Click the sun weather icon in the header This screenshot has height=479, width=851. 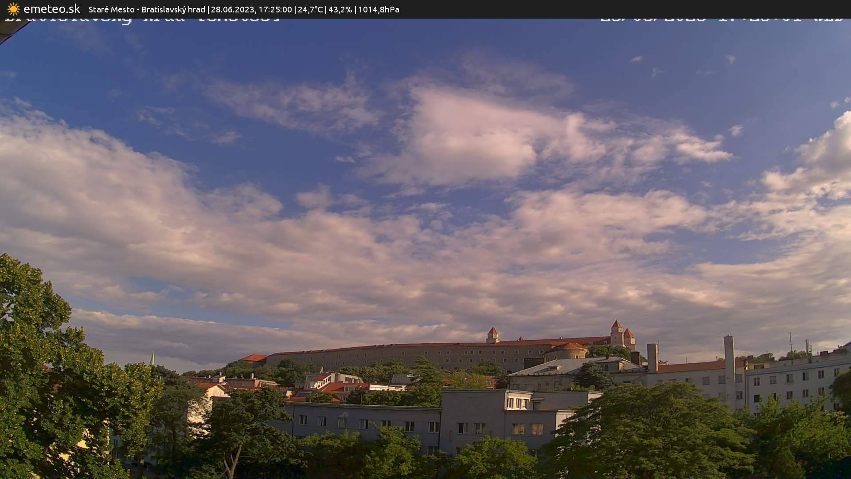(13, 9)
